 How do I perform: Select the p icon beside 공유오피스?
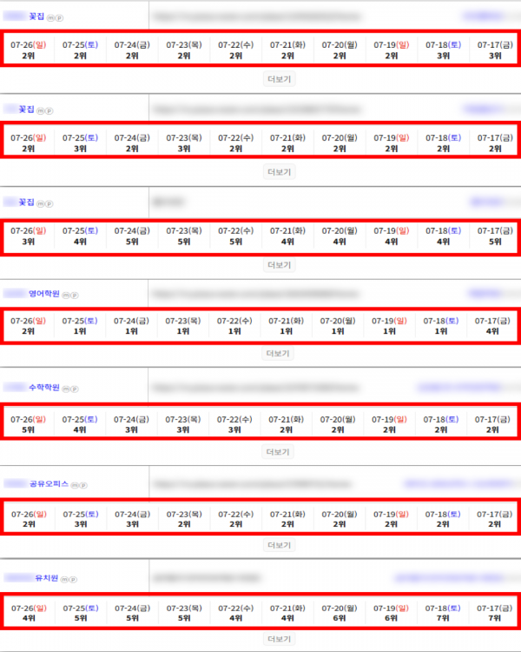83,485
